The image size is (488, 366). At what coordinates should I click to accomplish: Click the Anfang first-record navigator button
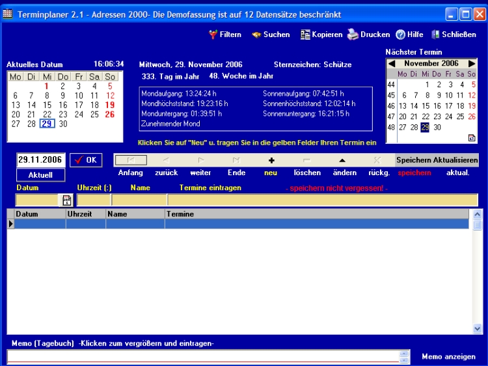tap(131, 160)
